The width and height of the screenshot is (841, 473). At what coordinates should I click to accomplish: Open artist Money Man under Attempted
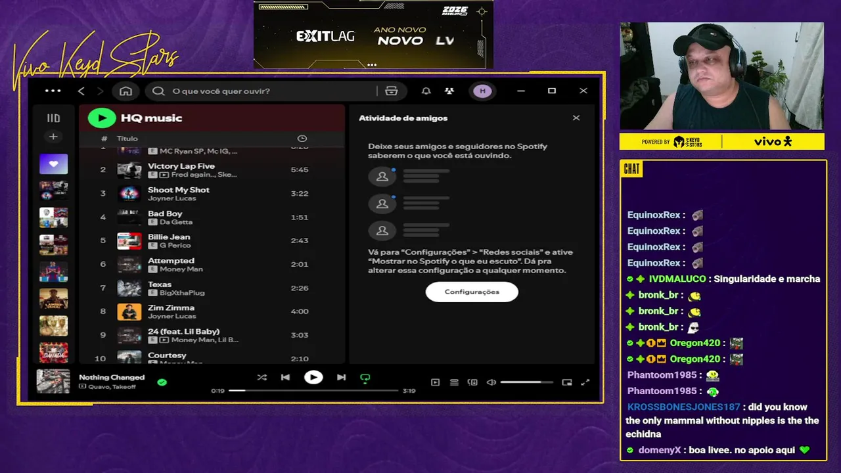pos(181,269)
